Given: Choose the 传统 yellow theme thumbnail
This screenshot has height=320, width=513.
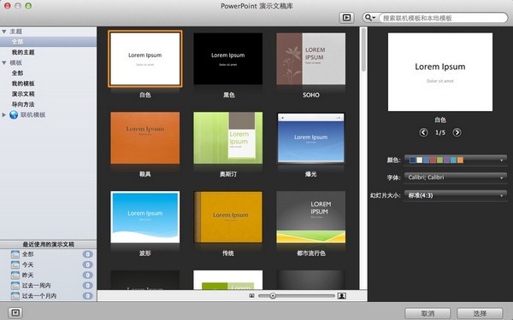Looking at the screenshot, I should (x=228, y=217).
